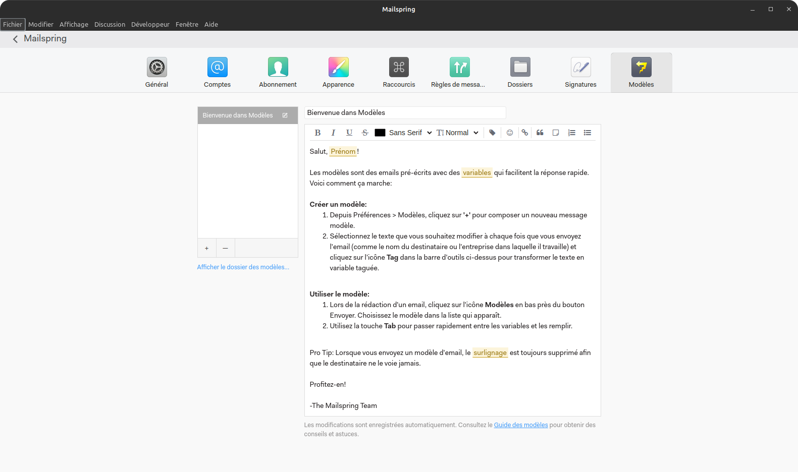Insert a link using the link icon

coord(525,133)
